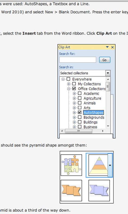
Task: Click the horizontal scroll right arrow
Action: click(103, 131)
